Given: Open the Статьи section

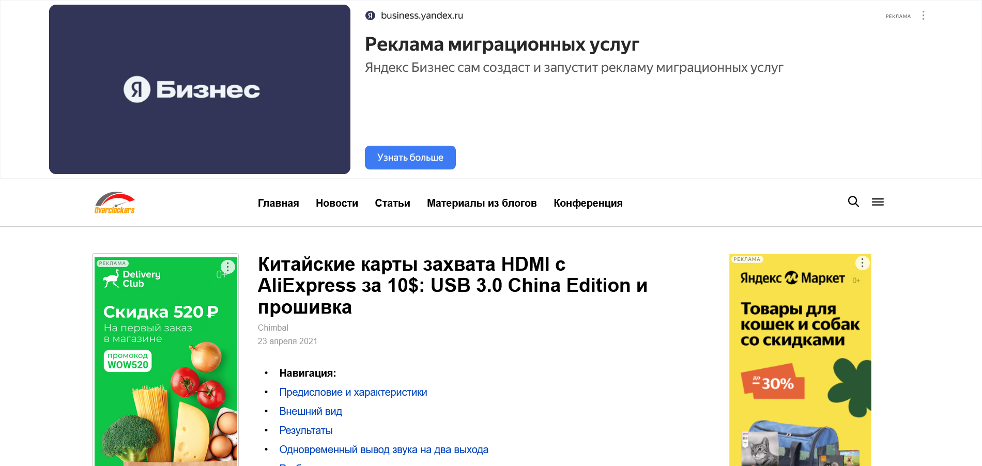Looking at the screenshot, I should tap(392, 203).
